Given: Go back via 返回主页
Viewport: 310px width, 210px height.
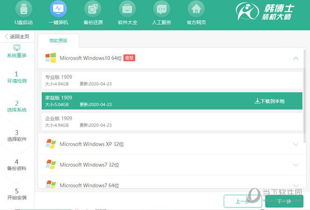Looking at the screenshot, I should point(17,36).
